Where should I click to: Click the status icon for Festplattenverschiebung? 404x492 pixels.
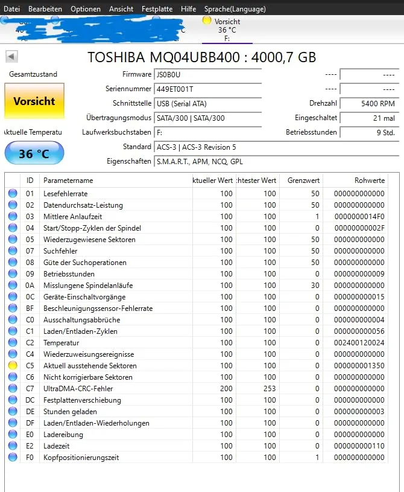[x=13, y=400]
